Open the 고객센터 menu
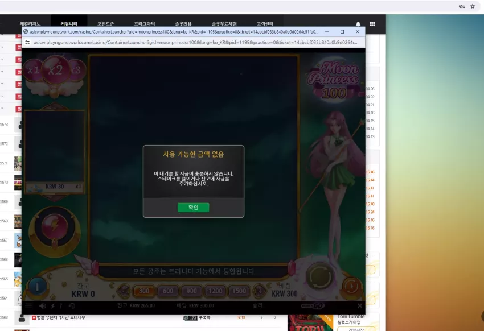 click(265, 24)
